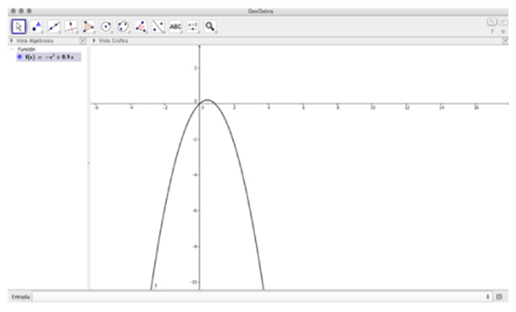Expand the Vista Gráfica style bar triangle
Screen dimensions: 516x312
(94, 40)
